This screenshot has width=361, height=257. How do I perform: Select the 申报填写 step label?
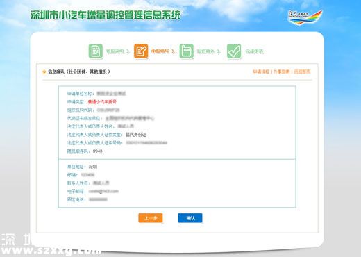pos(160,51)
